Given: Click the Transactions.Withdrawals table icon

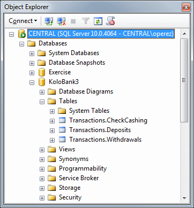Looking at the screenshot, I should tap(62, 140).
